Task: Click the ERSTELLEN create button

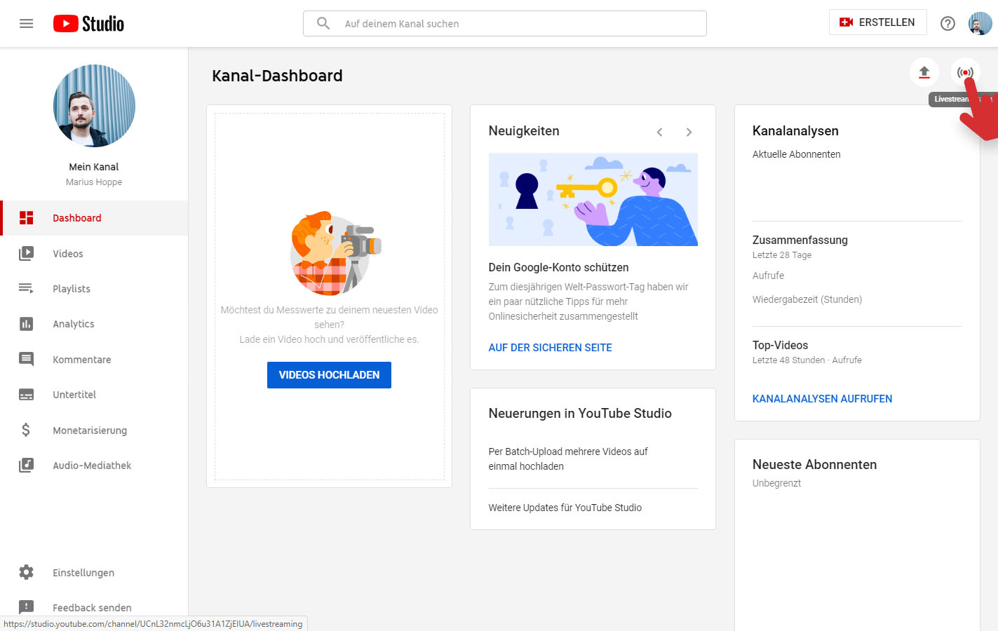Action: 877,22
